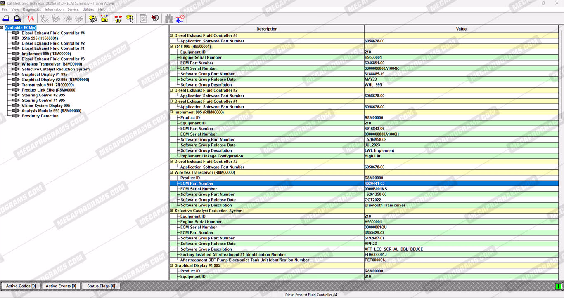Viewport: 564px width, 298px height.
Task: Click the Print icon in the toolbar
Action: (x=6, y=19)
